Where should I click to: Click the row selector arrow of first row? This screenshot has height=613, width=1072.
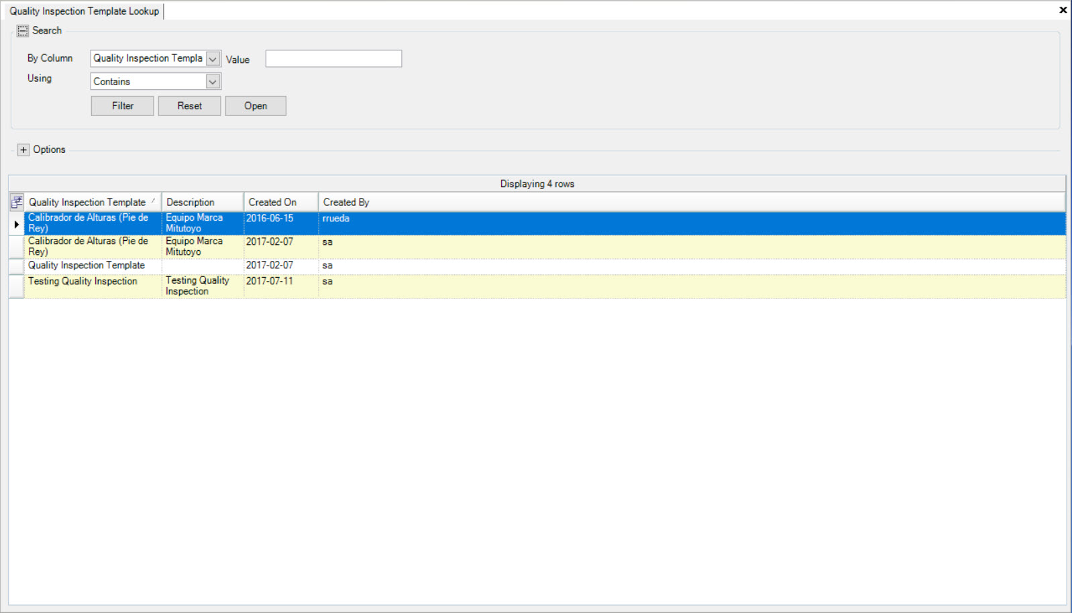17,224
